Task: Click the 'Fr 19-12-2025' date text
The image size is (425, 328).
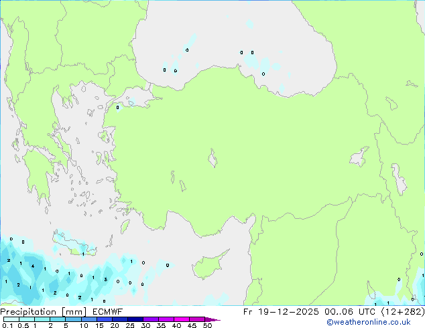Action: coord(281,312)
